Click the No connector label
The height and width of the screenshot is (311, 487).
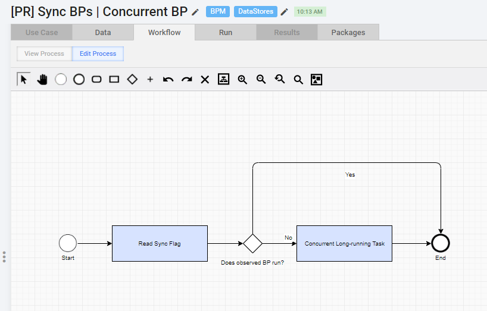pyautogui.click(x=288, y=237)
